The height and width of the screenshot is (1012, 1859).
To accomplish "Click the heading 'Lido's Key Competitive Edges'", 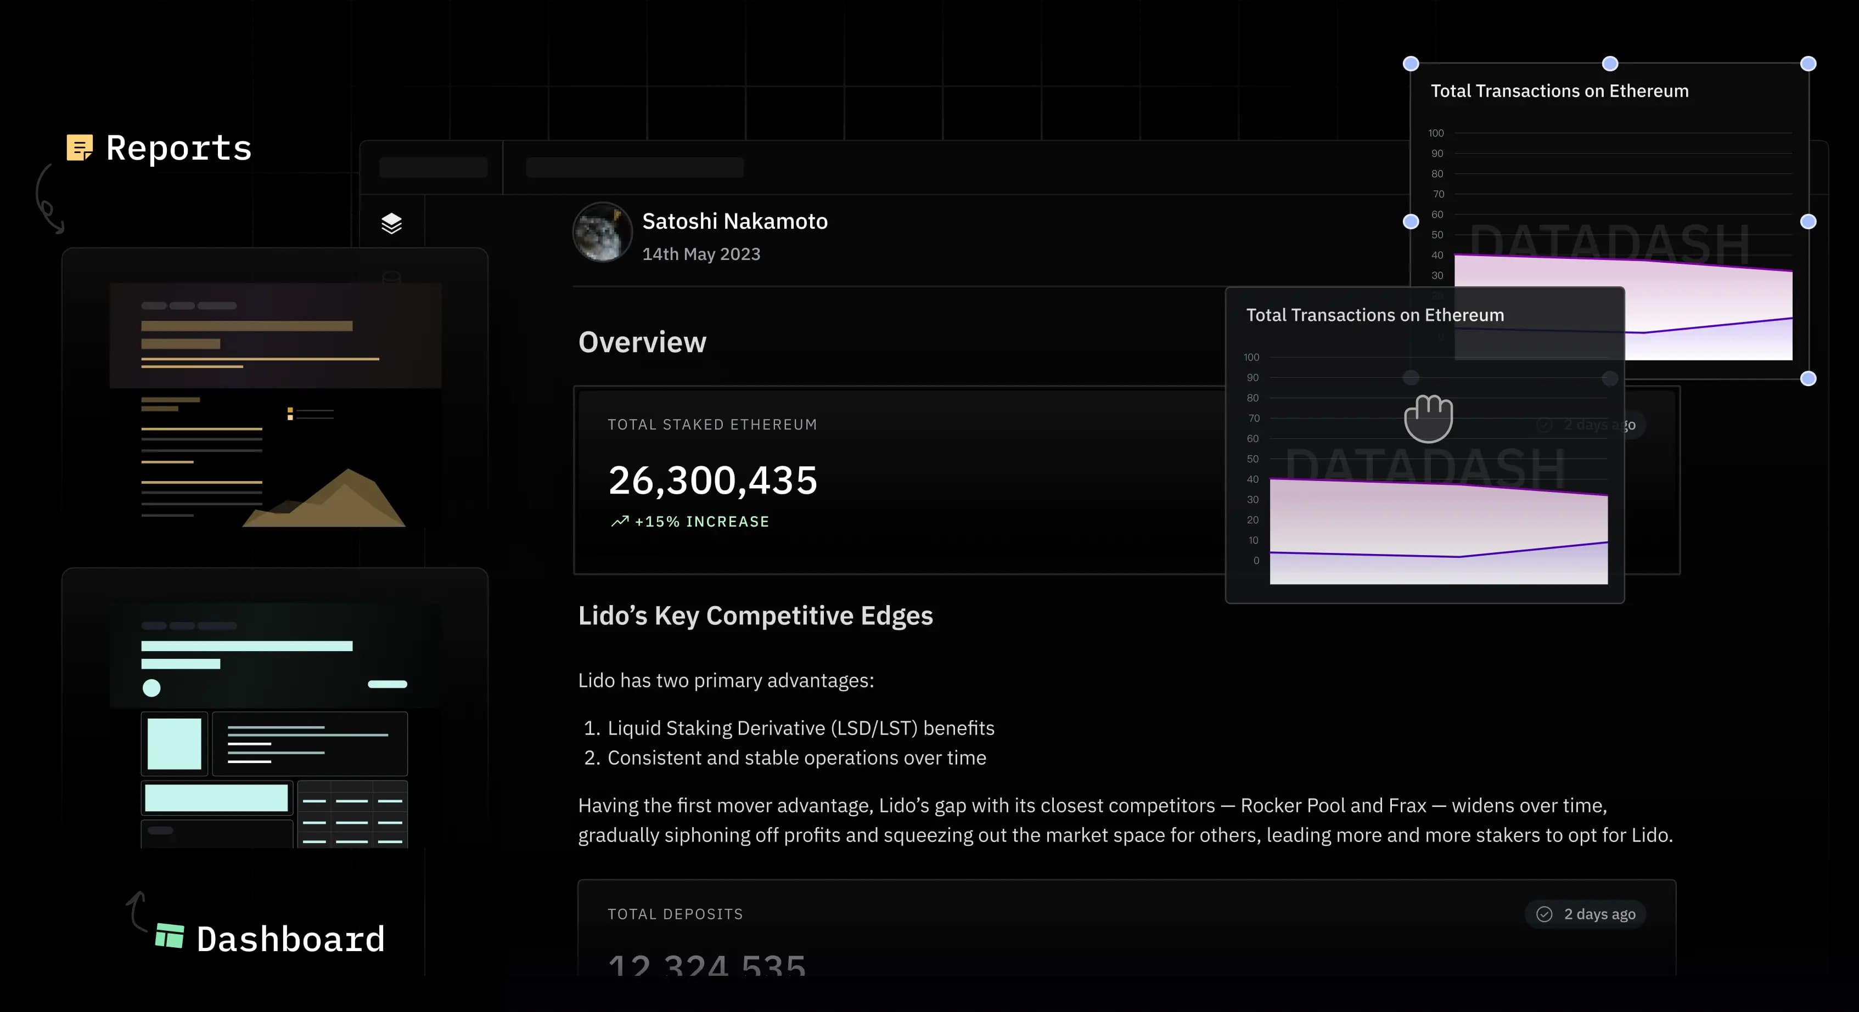I will click(x=755, y=615).
